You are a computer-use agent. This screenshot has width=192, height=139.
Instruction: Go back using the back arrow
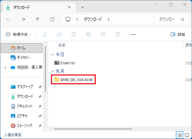coord(8,19)
